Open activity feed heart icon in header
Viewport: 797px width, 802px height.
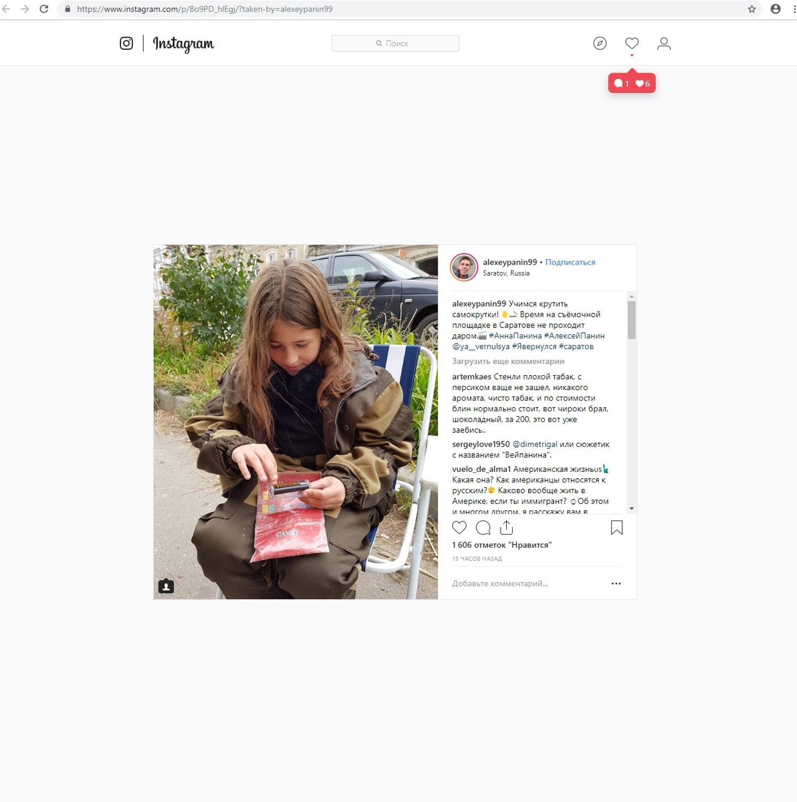[632, 43]
